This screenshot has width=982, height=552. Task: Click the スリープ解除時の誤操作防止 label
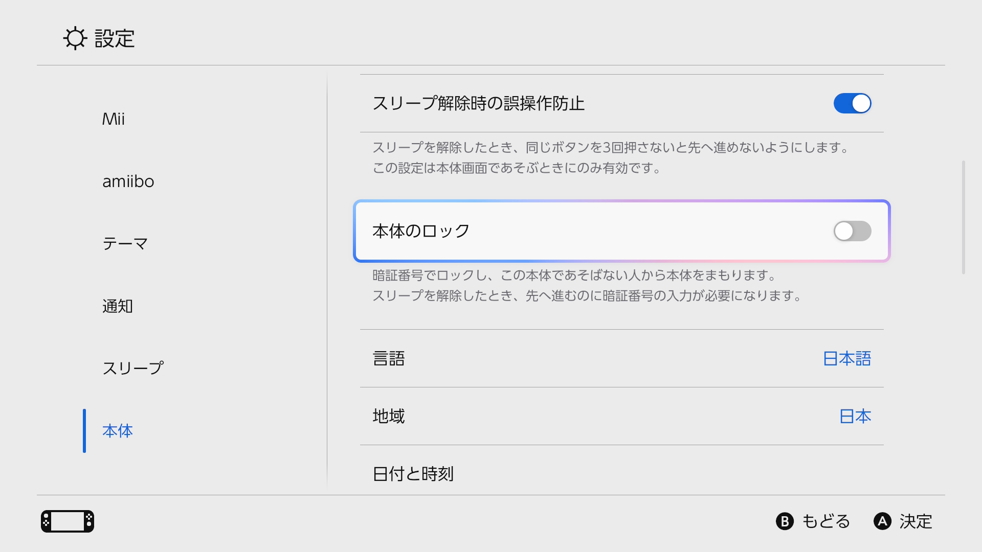478,103
